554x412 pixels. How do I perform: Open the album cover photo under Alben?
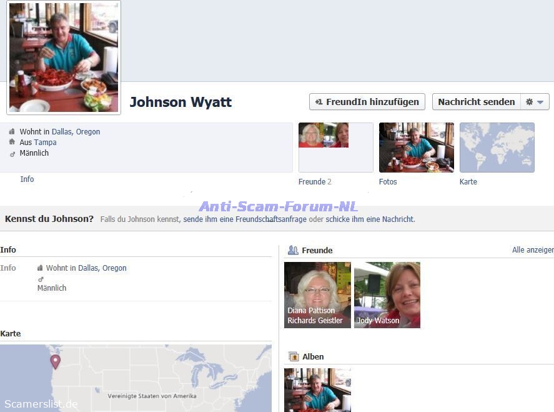coord(317,389)
